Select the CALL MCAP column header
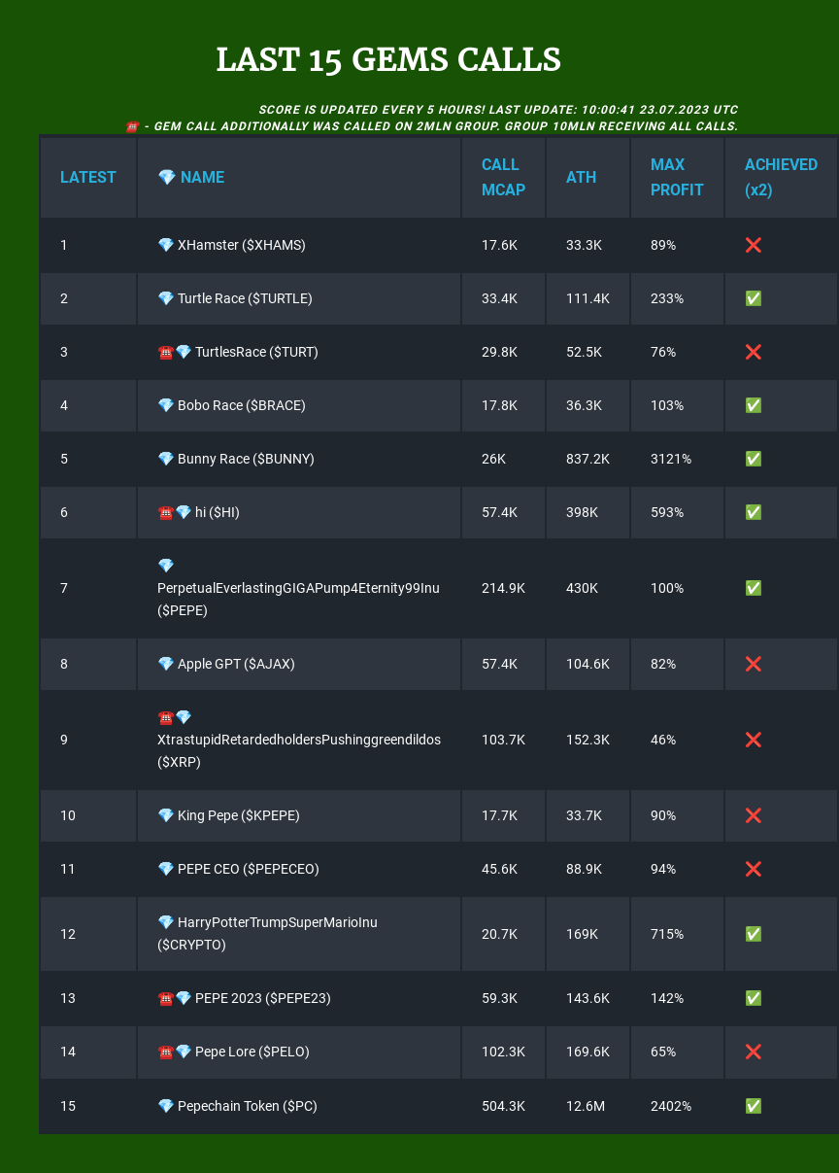Viewport: 839px width, 1173px height. point(503,177)
